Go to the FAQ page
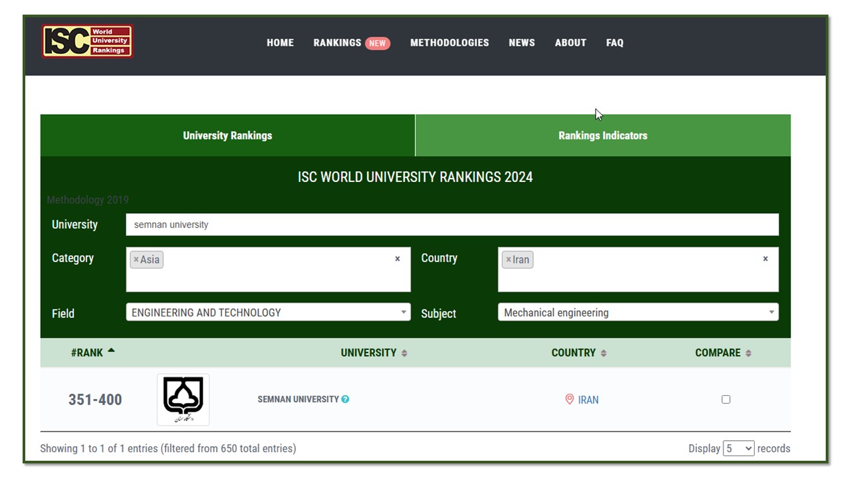This screenshot has width=851, height=478. [614, 42]
